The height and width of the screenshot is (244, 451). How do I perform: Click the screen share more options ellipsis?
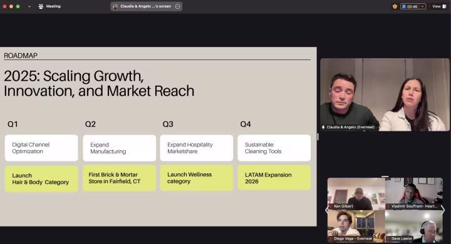point(178,6)
